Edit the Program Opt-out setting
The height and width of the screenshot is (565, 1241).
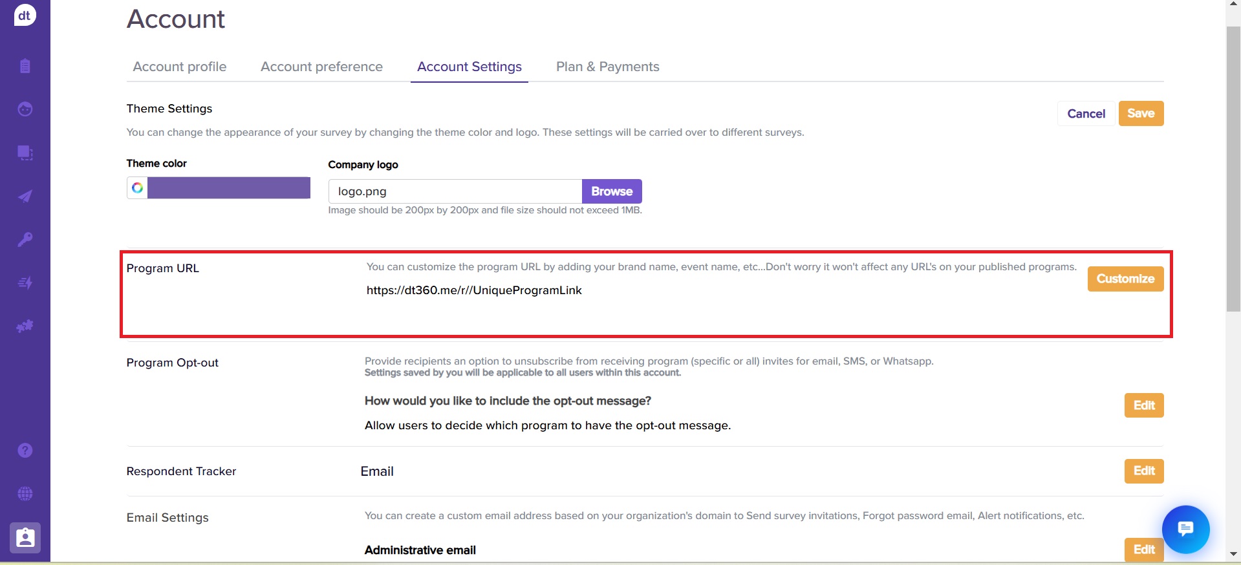pyautogui.click(x=1143, y=405)
